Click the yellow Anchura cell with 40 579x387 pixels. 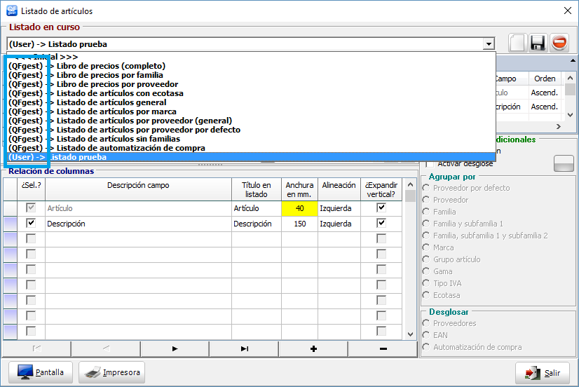299,208
